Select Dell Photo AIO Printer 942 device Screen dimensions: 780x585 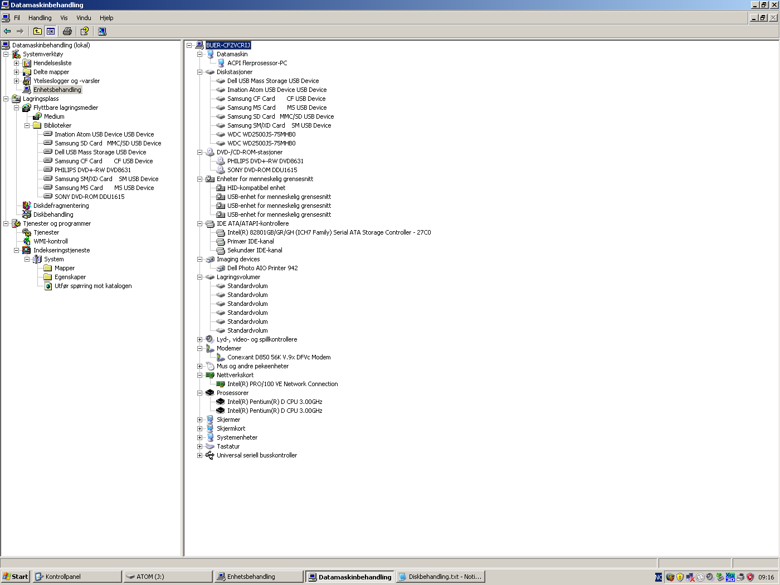262,268
